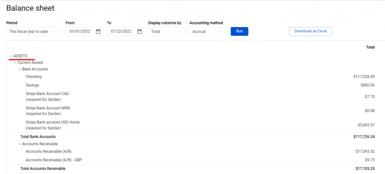The width and height of the screenshot is (385, 174).
Task: Collapse the ASSETS section chevron
Action: (11, 56)
